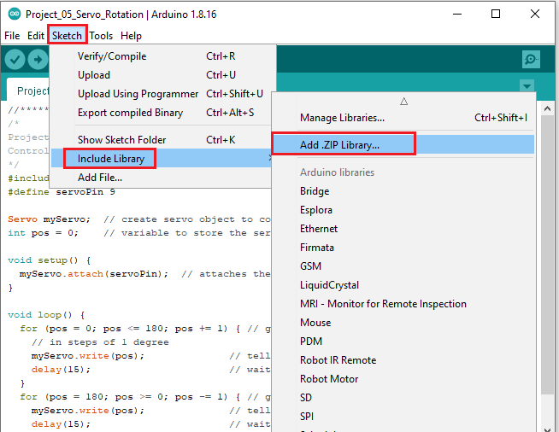
Task: Click the 'void setup() {' line
Action: [x=50, y=260]
